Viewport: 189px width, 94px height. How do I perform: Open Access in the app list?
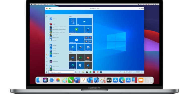pyautogui.click(x=52, y=24)
